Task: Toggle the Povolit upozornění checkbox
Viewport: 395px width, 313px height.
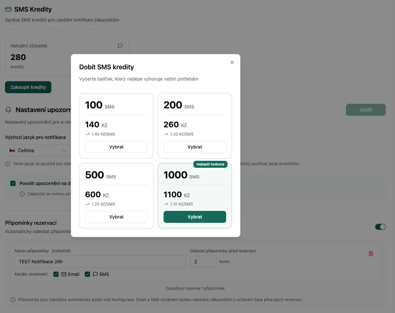Action: (13, 183)
